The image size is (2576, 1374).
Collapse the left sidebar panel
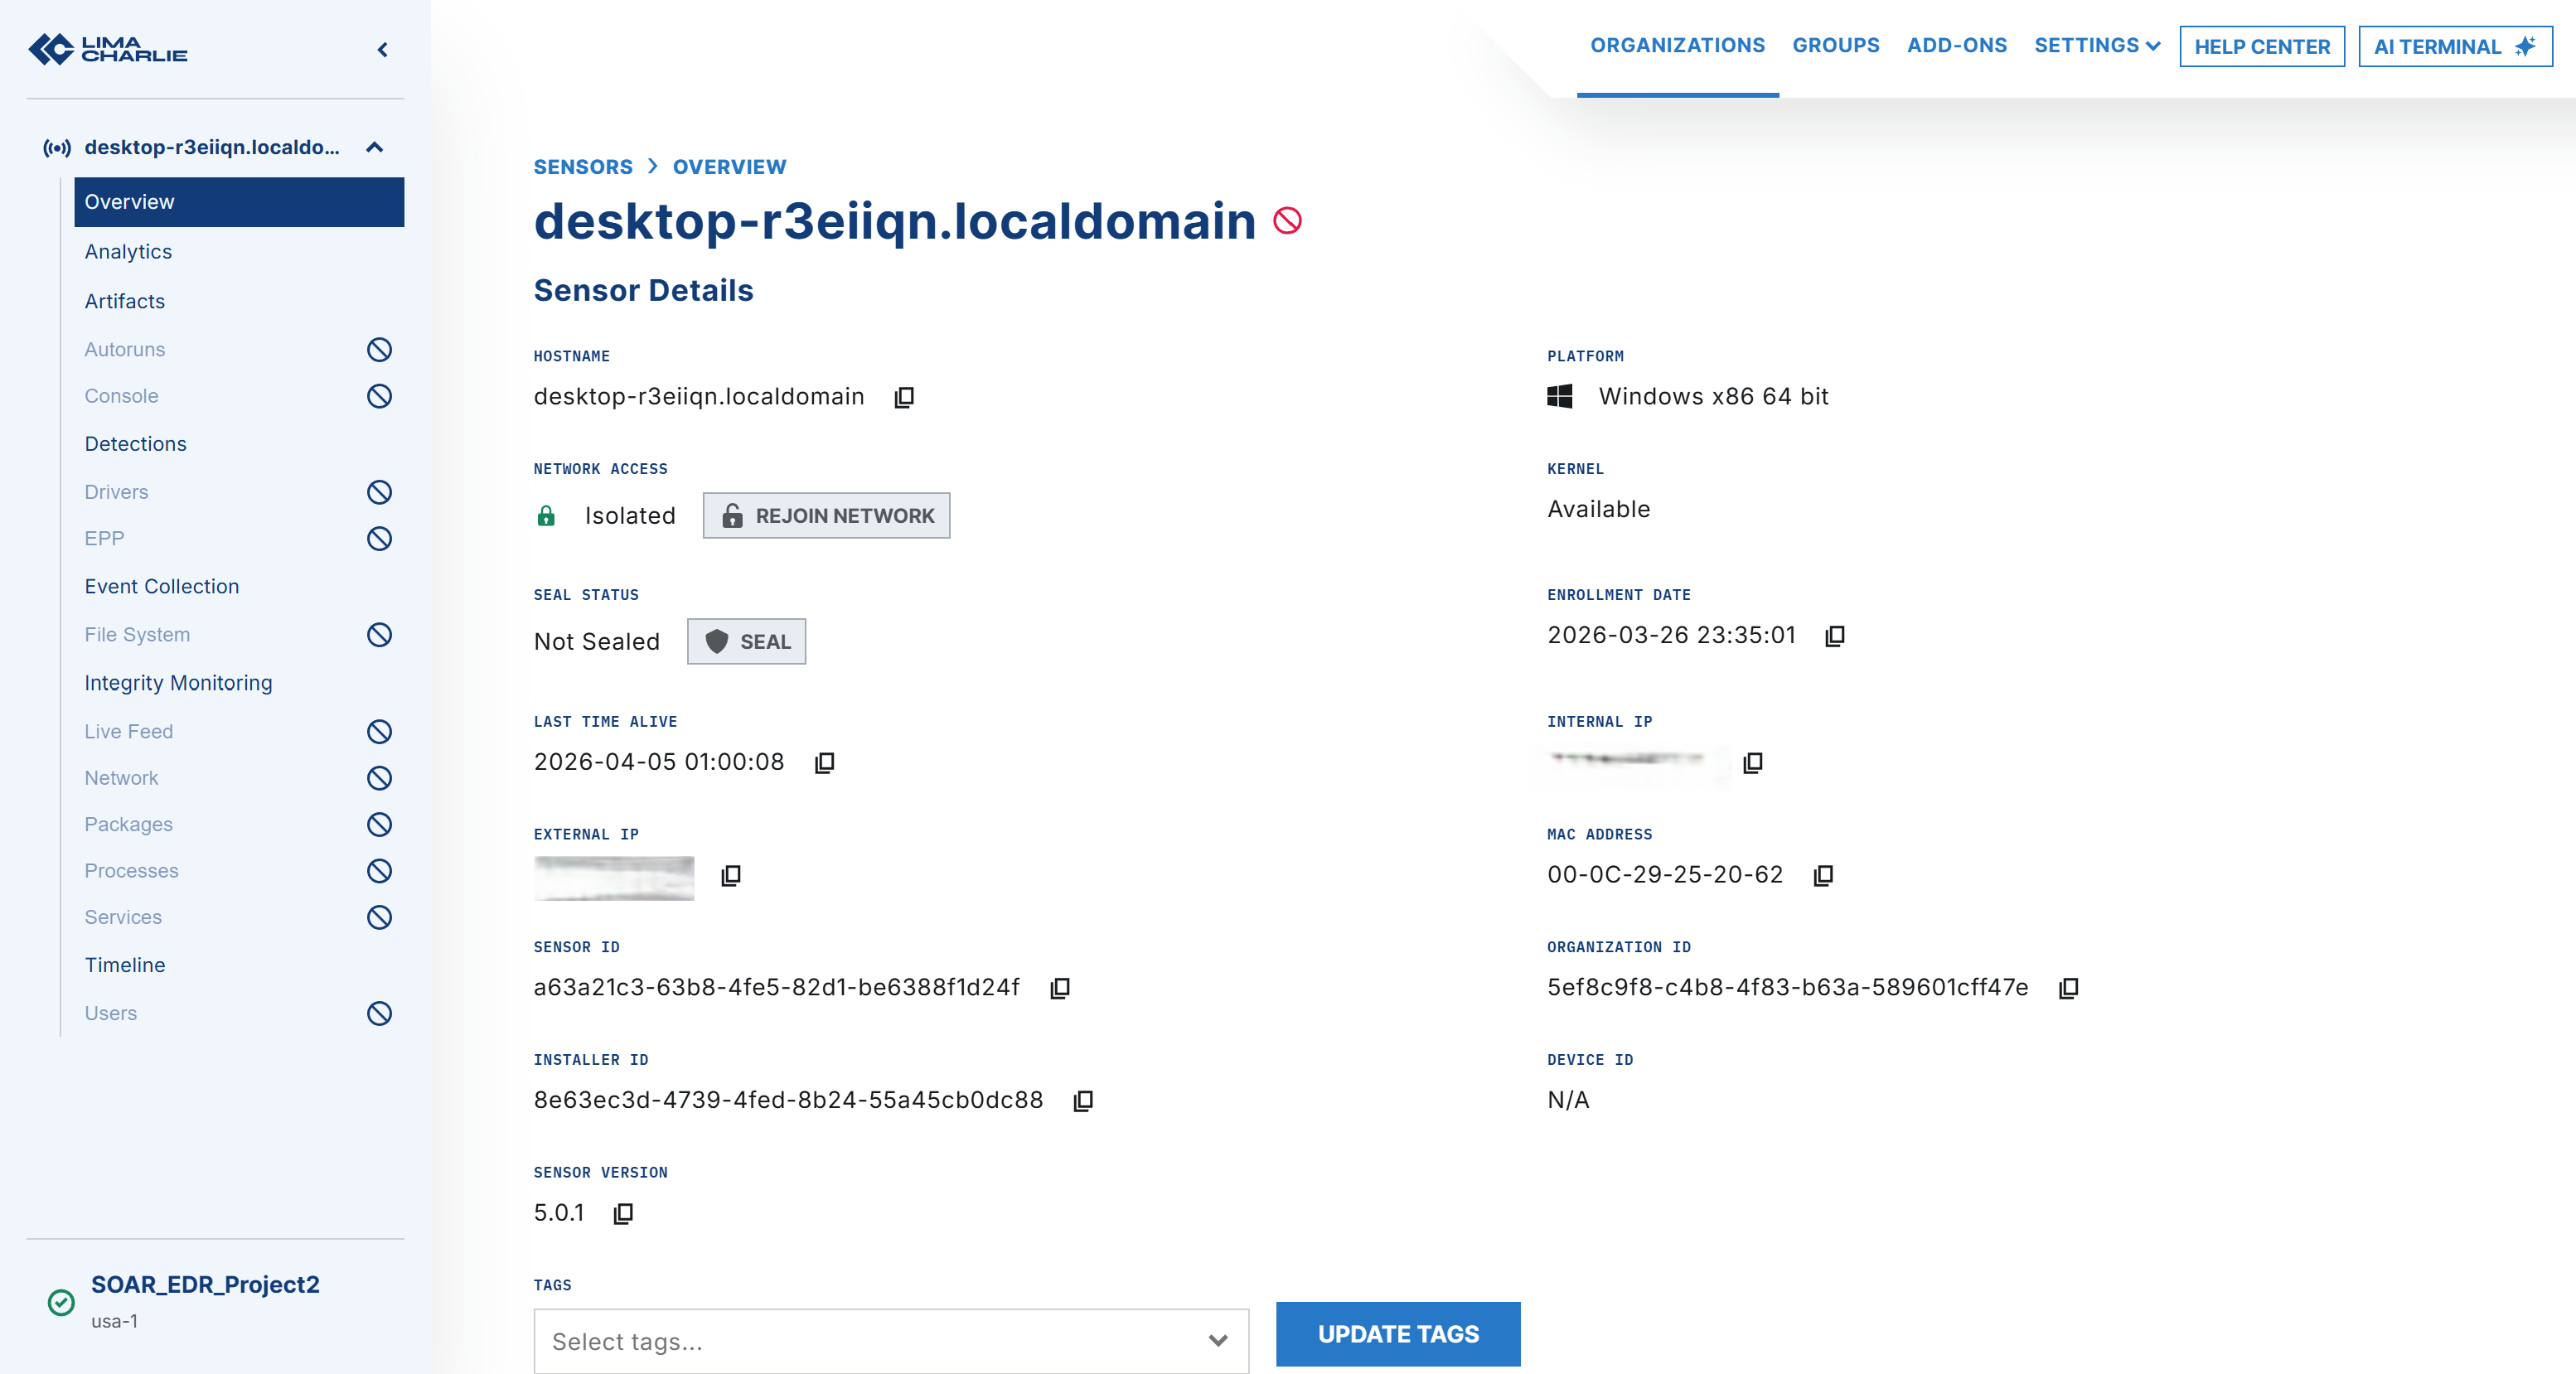(x=382, y=50)
